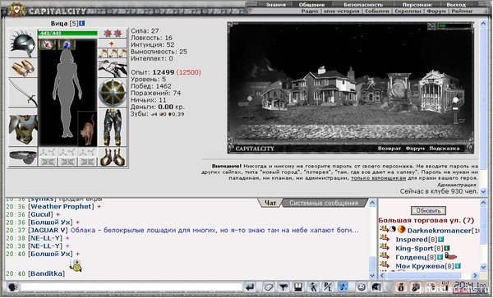Image resolution: width=493 pixels, height=298 pixels.
Task: Click the Выход menu item
Action: [x=456, y=5]
